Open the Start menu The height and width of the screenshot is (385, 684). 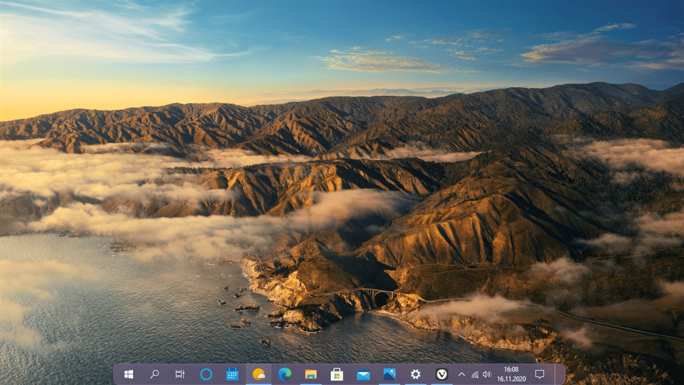click(x=129, y=374)
